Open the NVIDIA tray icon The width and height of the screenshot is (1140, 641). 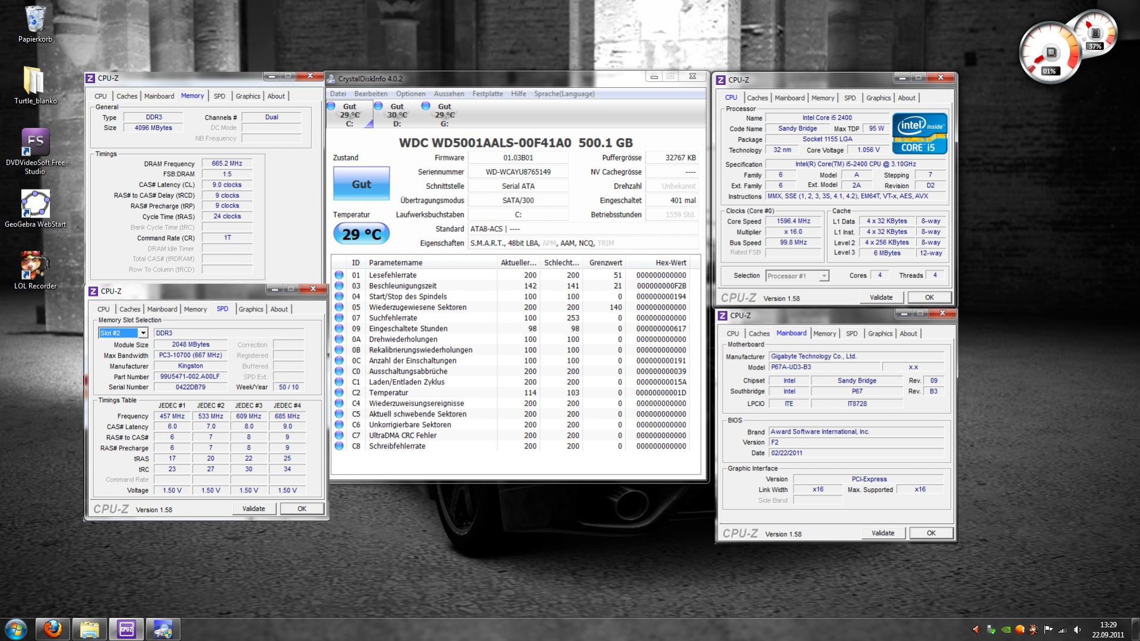(x=1005, y=629)
